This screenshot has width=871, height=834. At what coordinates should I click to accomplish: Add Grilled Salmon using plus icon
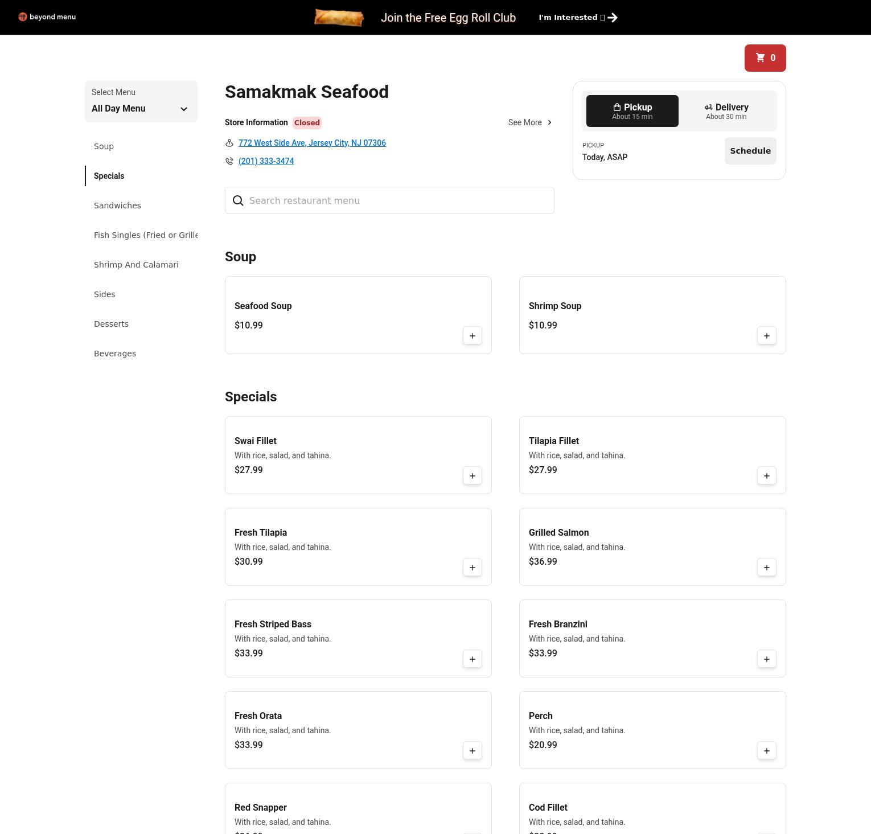(x=766, y=568)
